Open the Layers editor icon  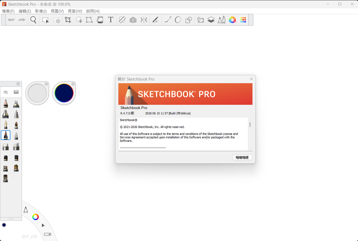211,20
